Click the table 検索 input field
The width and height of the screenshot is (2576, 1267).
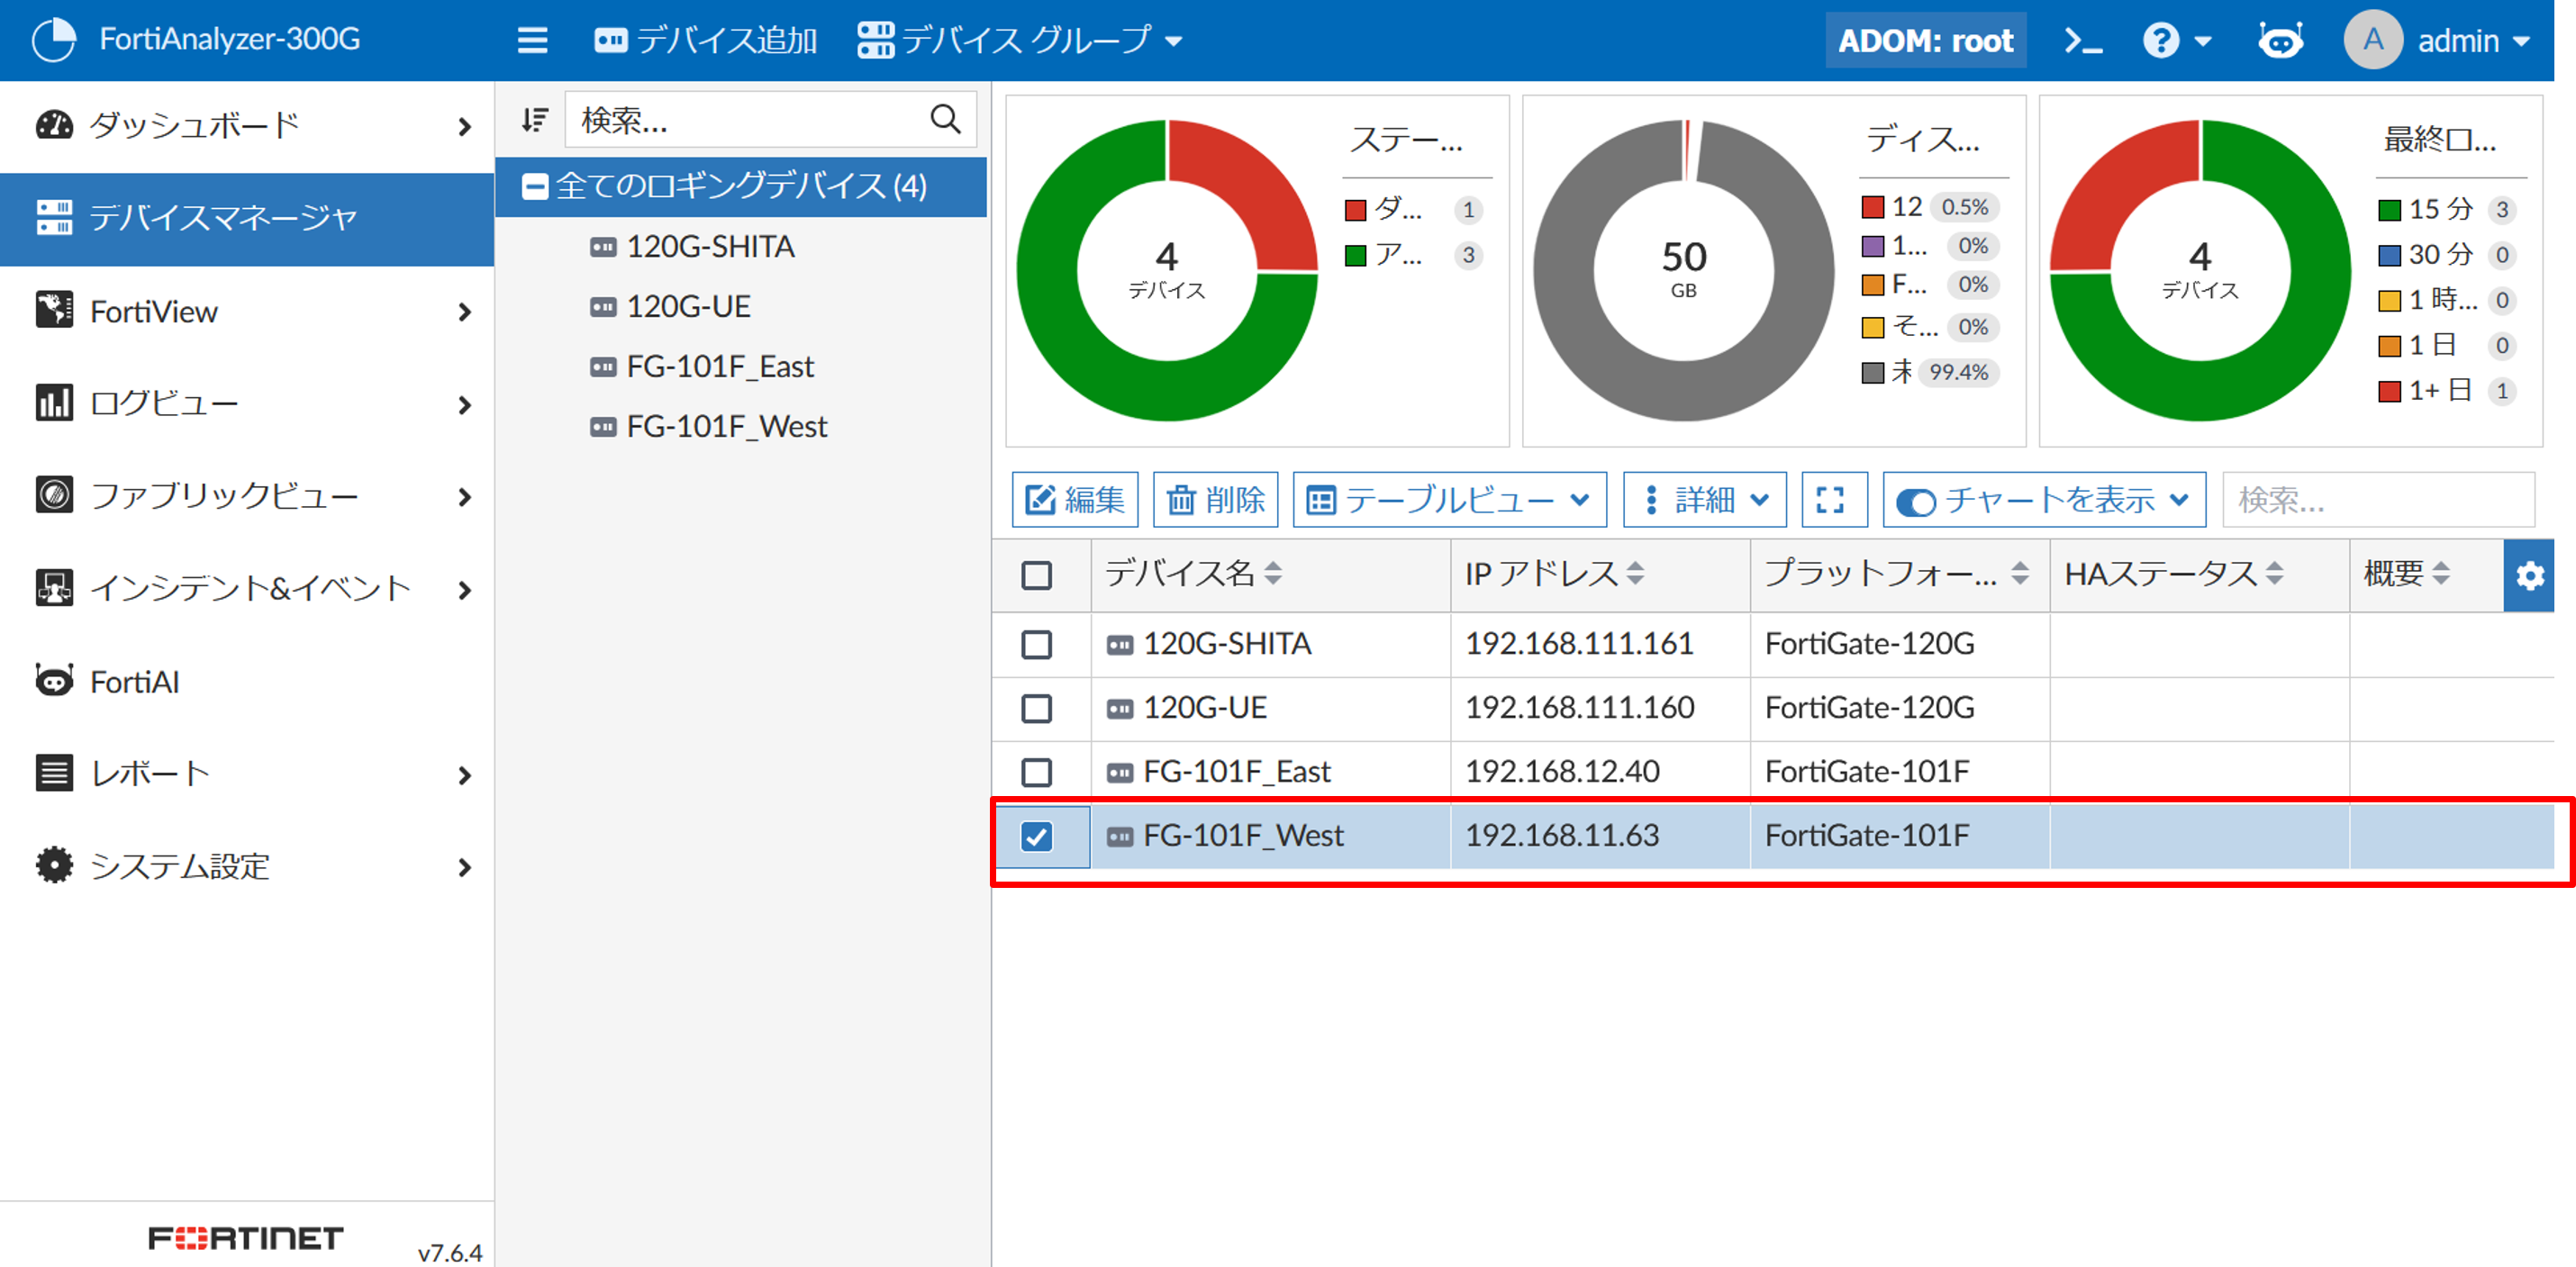(x=2376, y=500)
